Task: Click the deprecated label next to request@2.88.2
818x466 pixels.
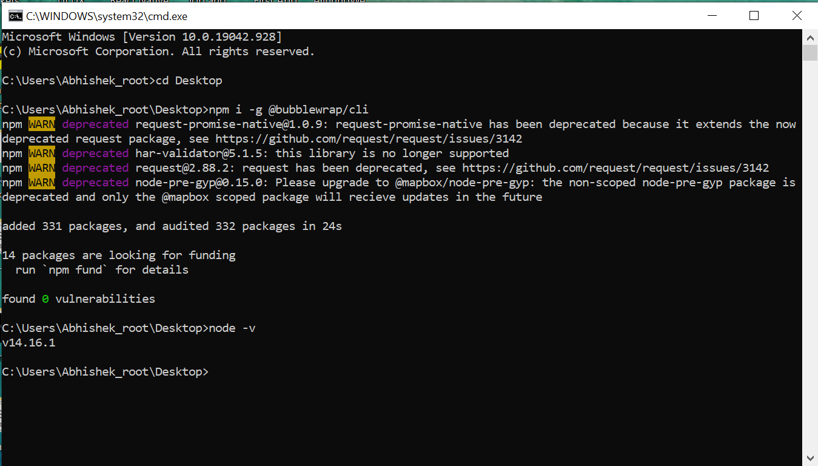Action: click(95, 167)
